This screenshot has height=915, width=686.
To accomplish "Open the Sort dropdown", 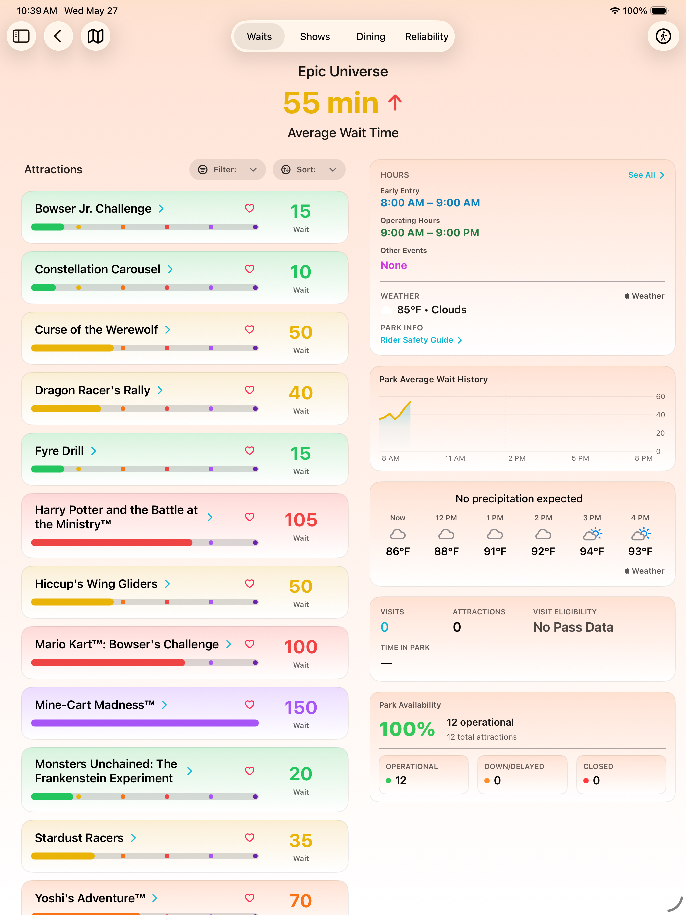I will coord(309,169).
